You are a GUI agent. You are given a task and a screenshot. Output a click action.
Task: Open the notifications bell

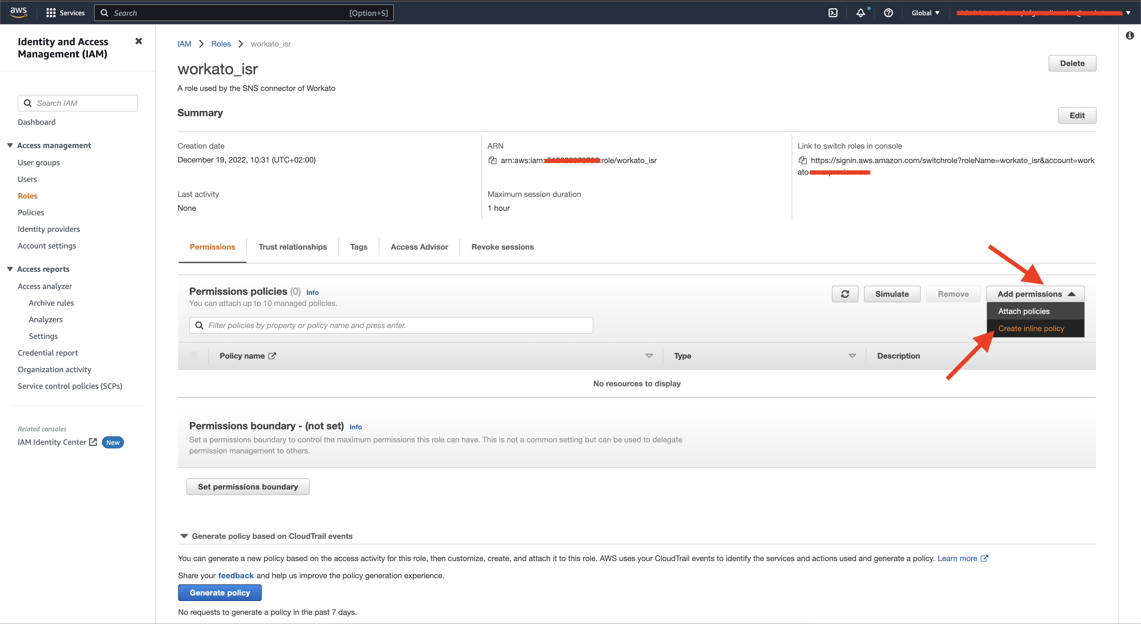coord(860,13)
